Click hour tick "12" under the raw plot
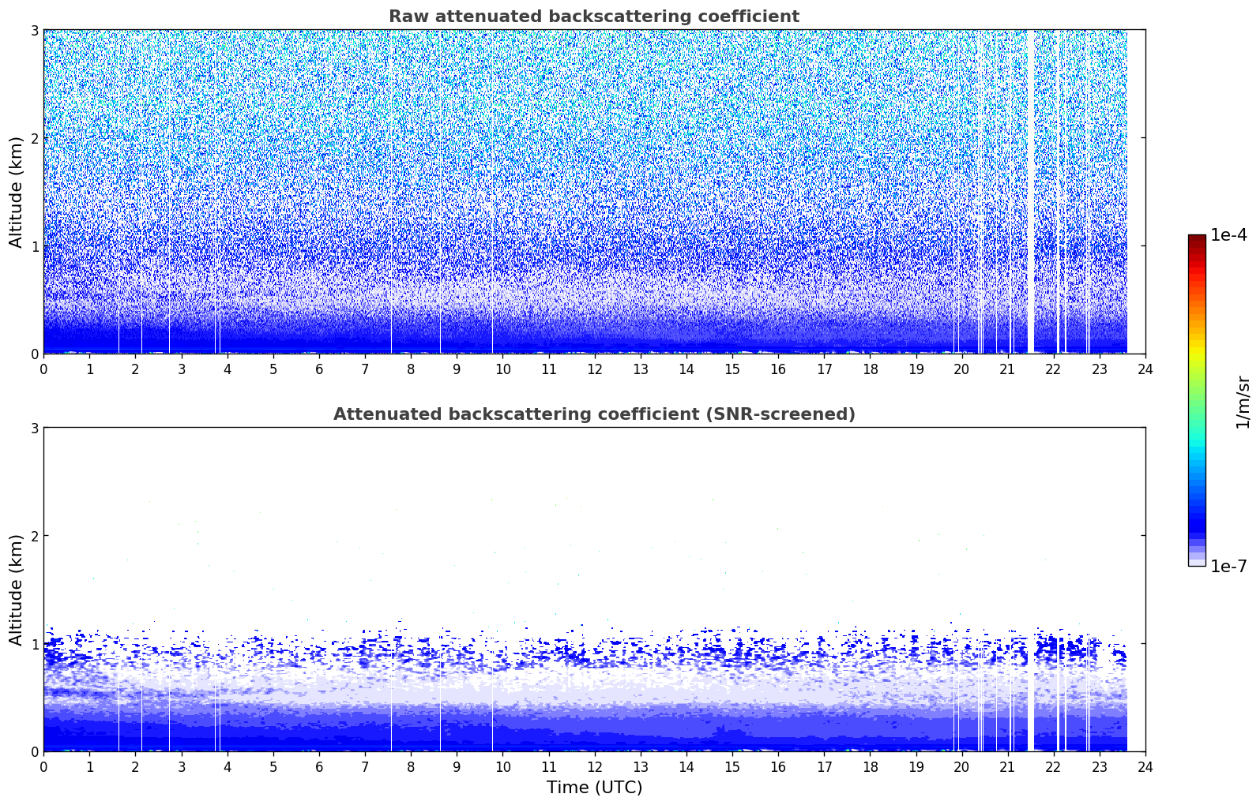 click(594, 369)
